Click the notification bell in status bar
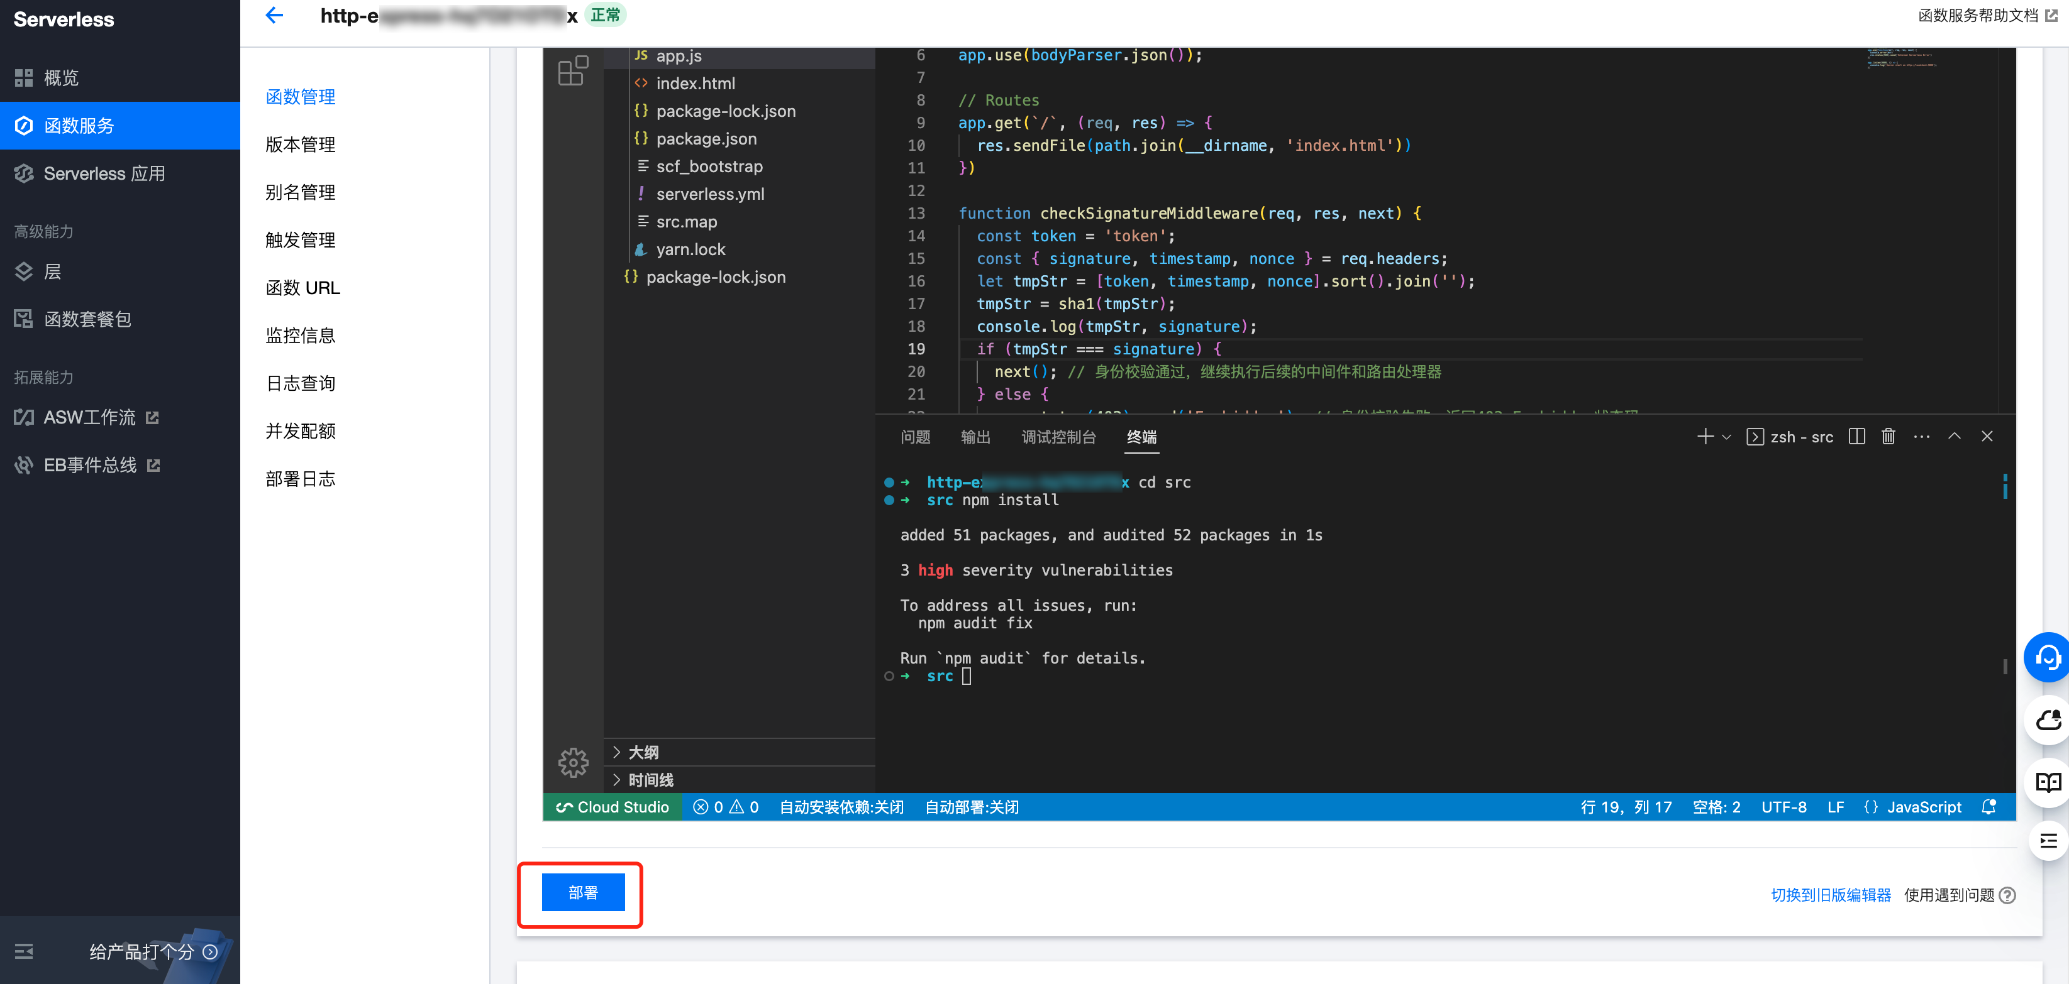The height and width of the screenshot is (984, 2069). pyautogui.click(x=1989, y=807)
